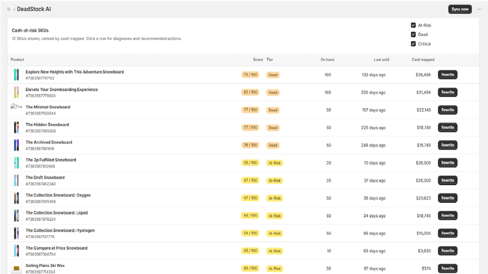Open the Compare at Price Snowboard thumbnail
Viewport: 488px width, 274px height.
[x=16, y=250]
